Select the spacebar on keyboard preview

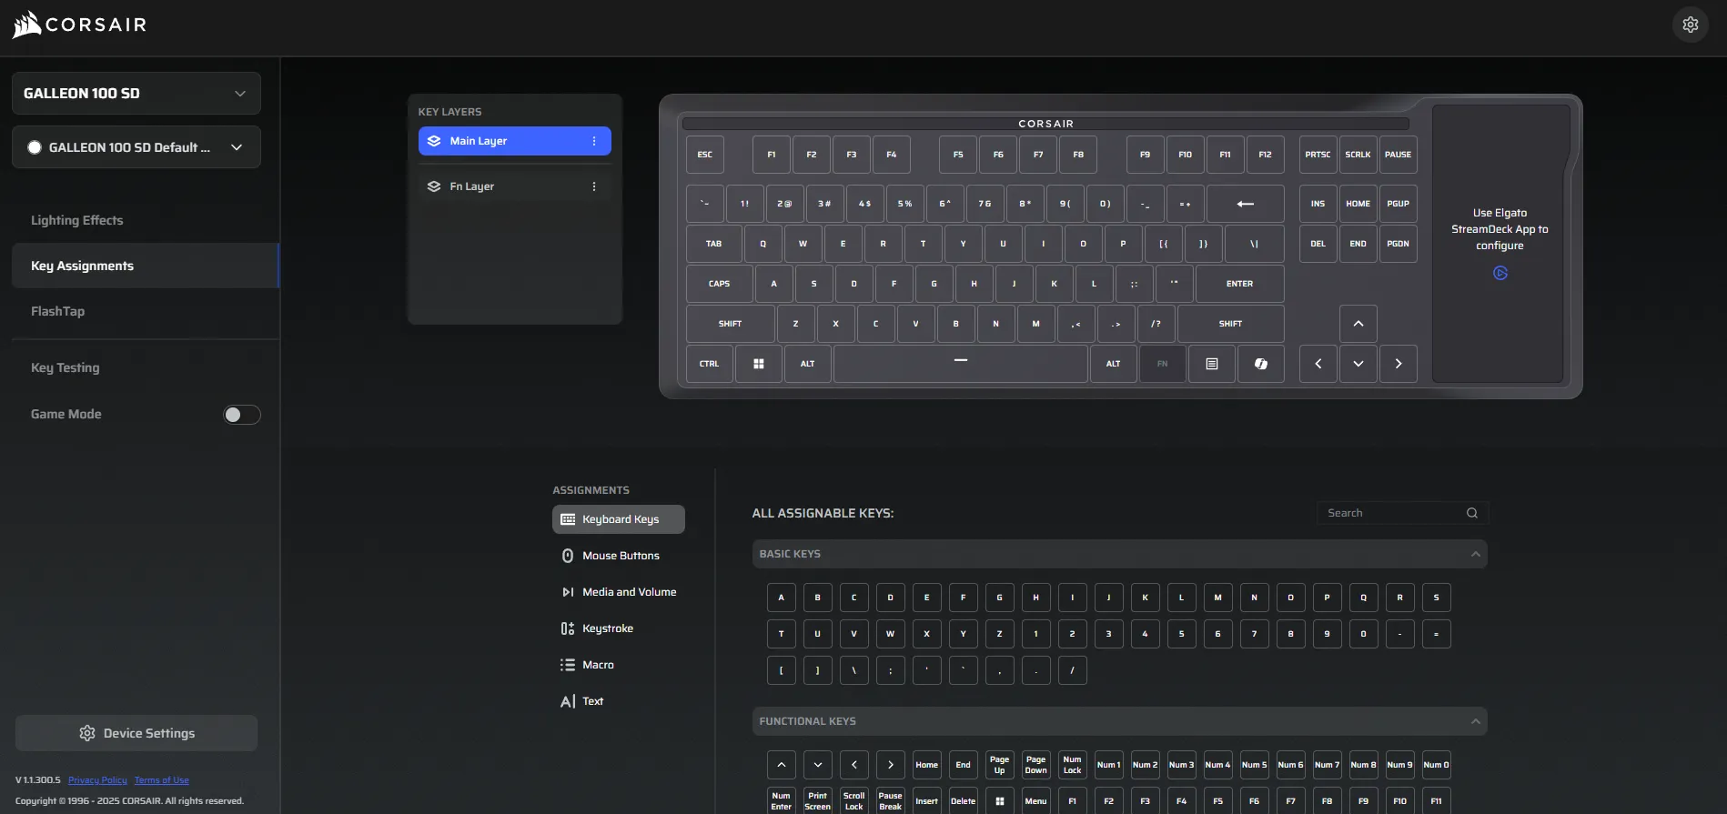960,364
